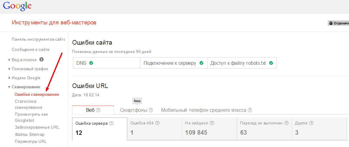
Task: Collapse the Сканирование section
Action: [x=9, y=87]
